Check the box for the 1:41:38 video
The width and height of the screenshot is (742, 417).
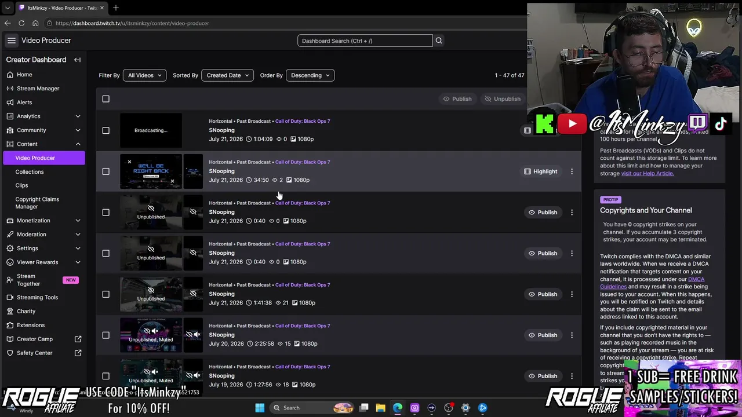click(106, 294)
